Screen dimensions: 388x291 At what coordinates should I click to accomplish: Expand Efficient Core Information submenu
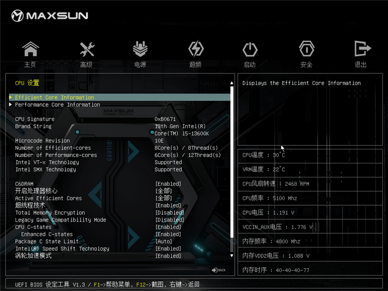coord(120,97)
